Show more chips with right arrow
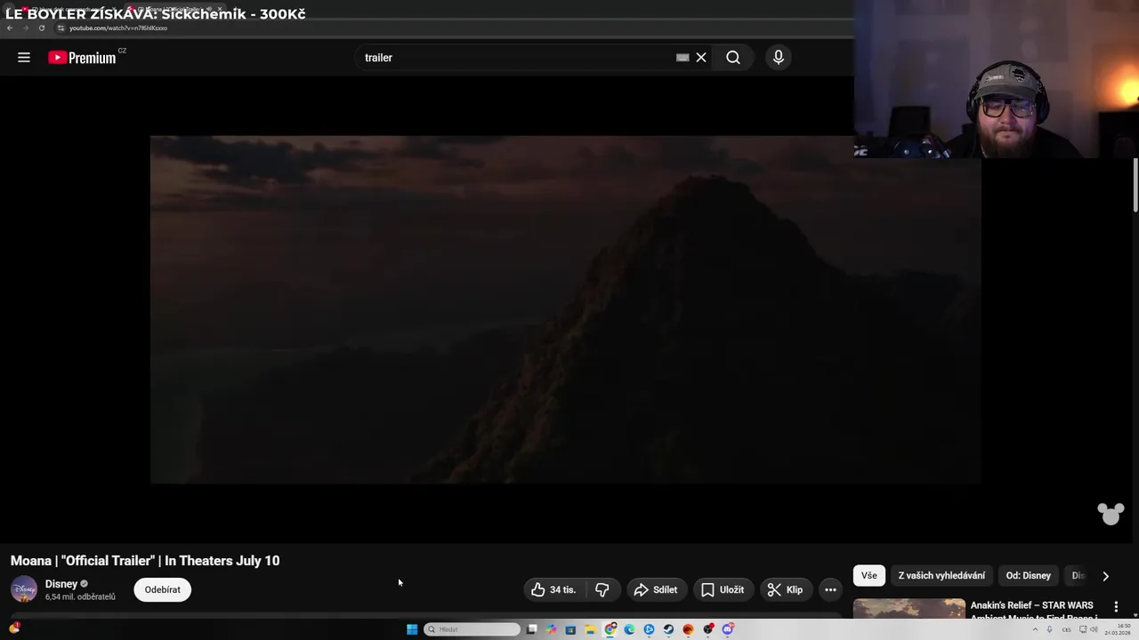Screen dimensions: 1139x640 [1105, 576]
